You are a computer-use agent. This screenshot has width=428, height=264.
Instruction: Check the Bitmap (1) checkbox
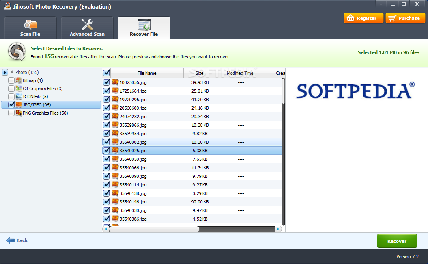[x=11, y=80]
